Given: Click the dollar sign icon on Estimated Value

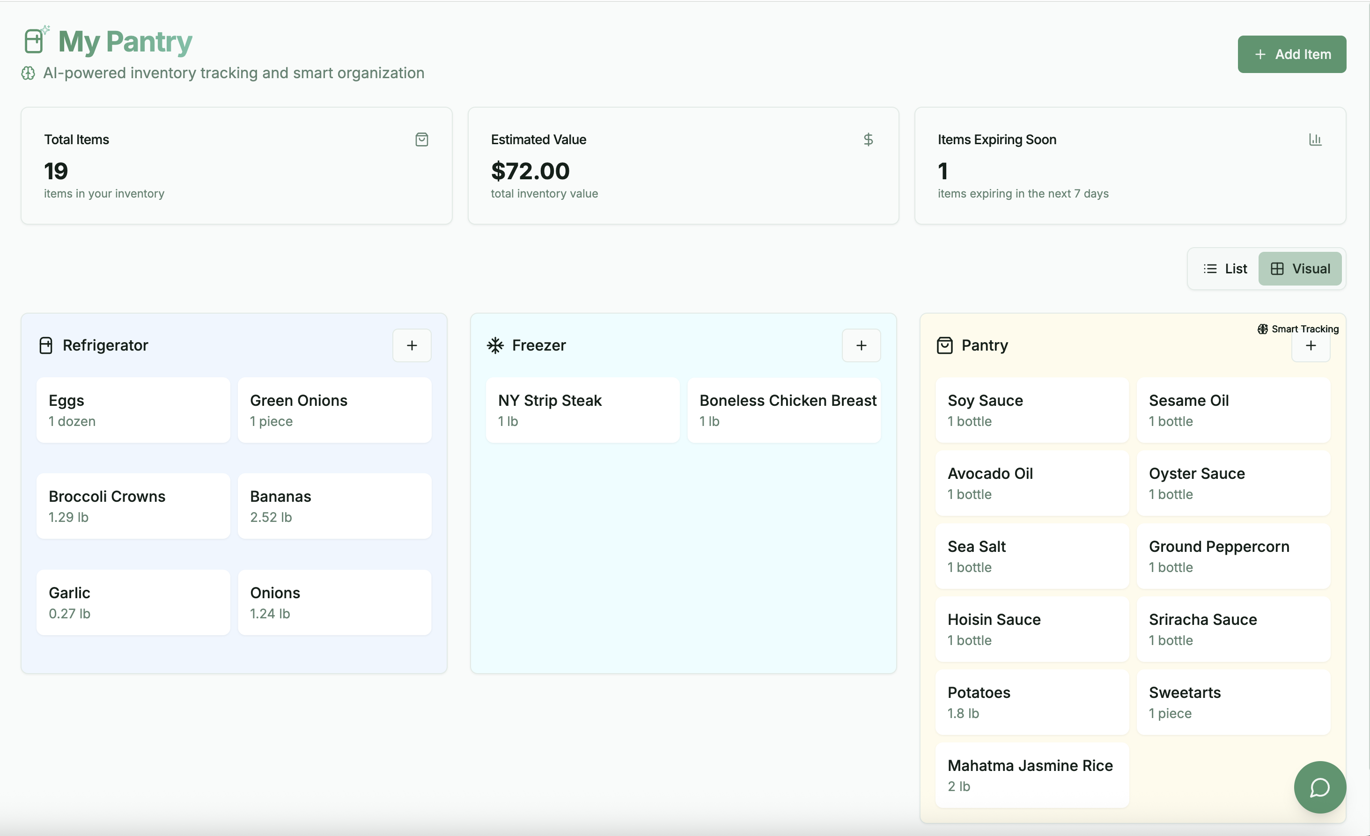Looking at the screenshot, I should 868,139.
